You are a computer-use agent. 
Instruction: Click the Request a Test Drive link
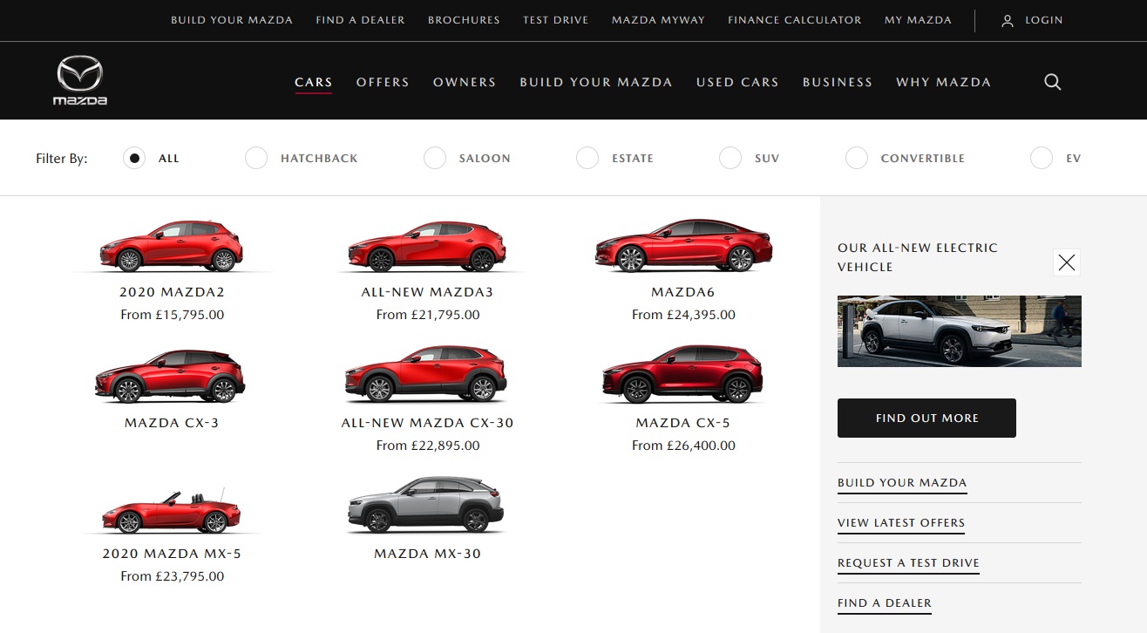click(x=908, y=563)
